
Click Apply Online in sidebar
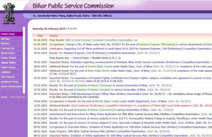pyautogui.click(x=8, y=63)
